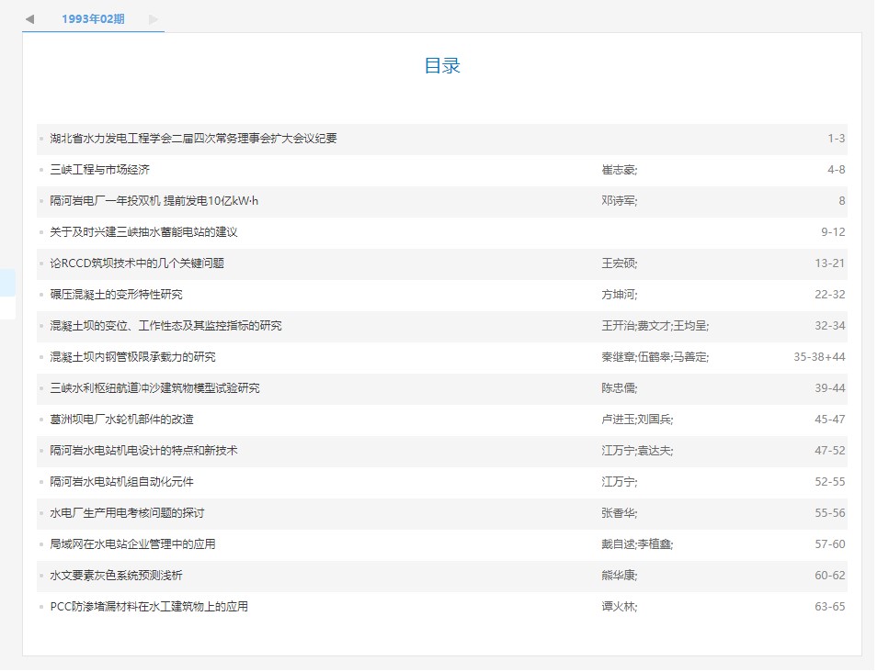Open article 三峡工程与市场经济
This screenshot has height=672, width=889.
coord(100,169)
